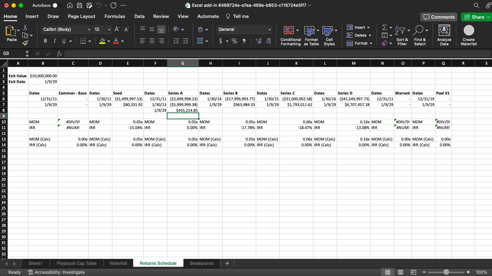
Task: Open the Share dropdown arrow
Action: click(488, 17)
